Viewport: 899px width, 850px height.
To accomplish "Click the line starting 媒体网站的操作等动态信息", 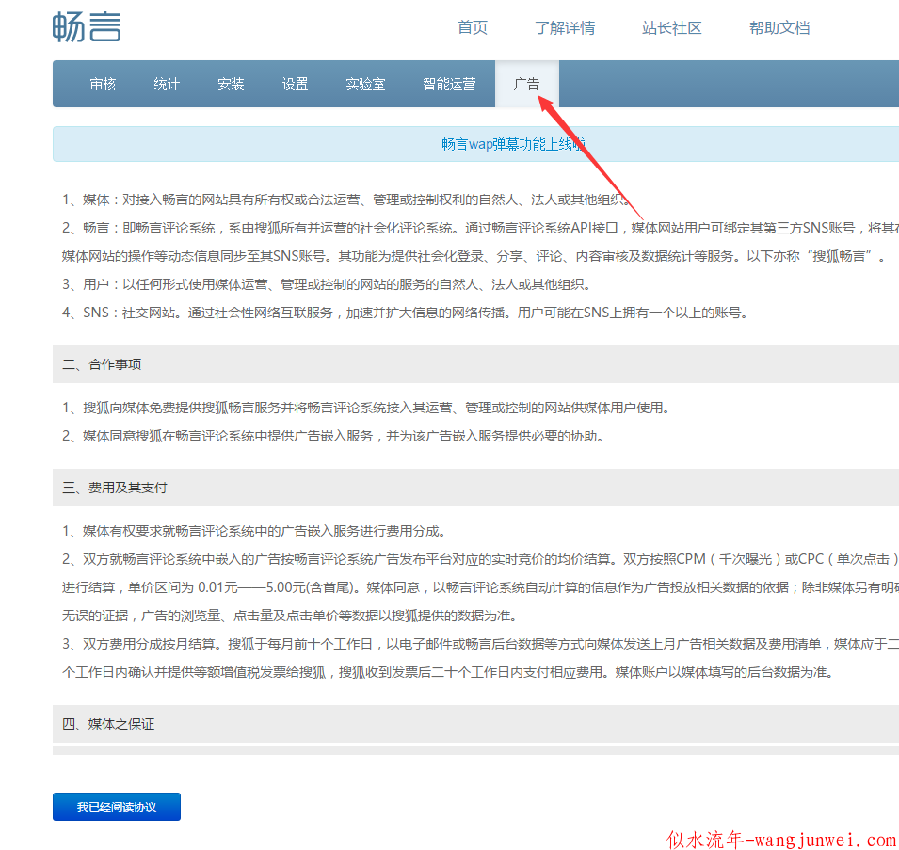I will point(474,256).
